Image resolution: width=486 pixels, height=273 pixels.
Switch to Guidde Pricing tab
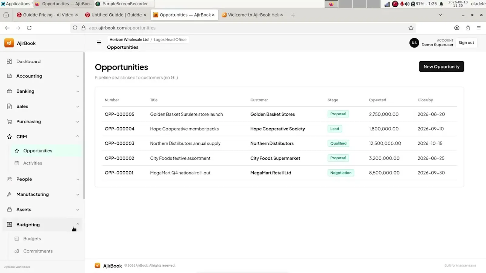pyautogui.click(x=47, y=15)
